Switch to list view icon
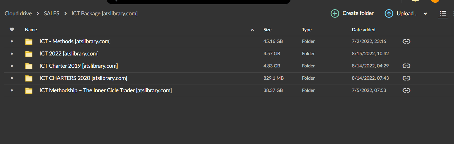This screenshot has width=454, height=144. coord(443,13)
